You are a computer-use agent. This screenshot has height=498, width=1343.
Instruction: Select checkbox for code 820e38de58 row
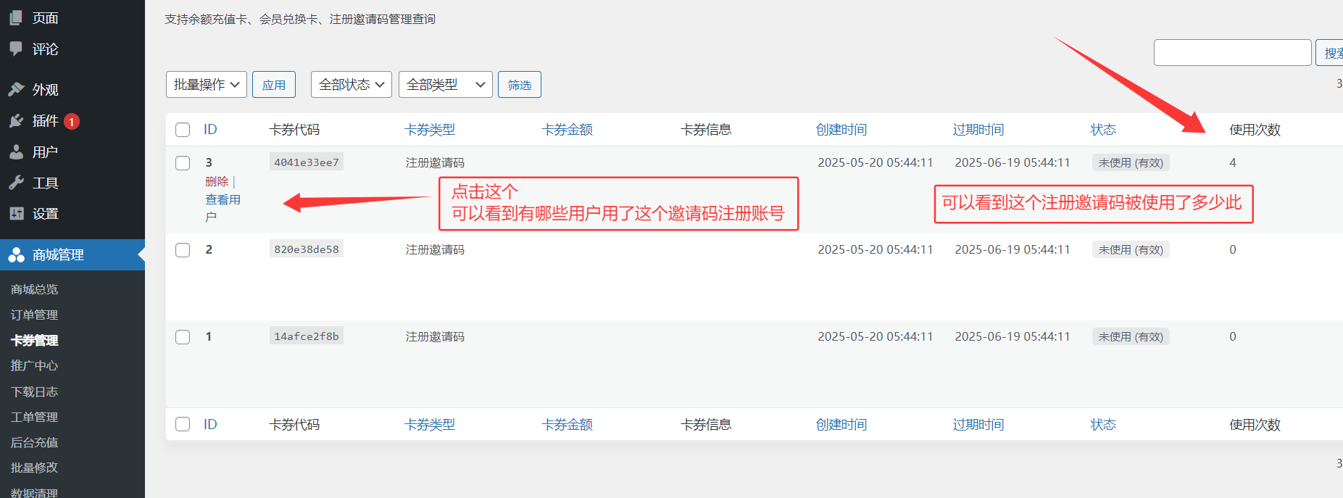point(183,250)
